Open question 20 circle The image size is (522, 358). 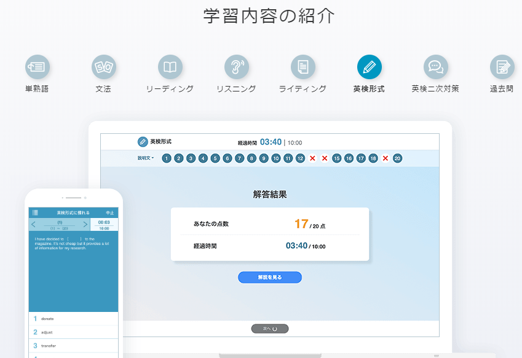(x=397, y=158)
